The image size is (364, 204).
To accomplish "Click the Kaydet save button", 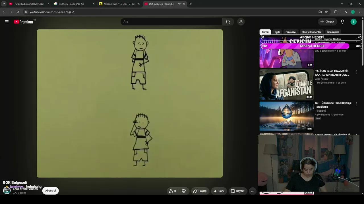I will click(x=237, y=191).
